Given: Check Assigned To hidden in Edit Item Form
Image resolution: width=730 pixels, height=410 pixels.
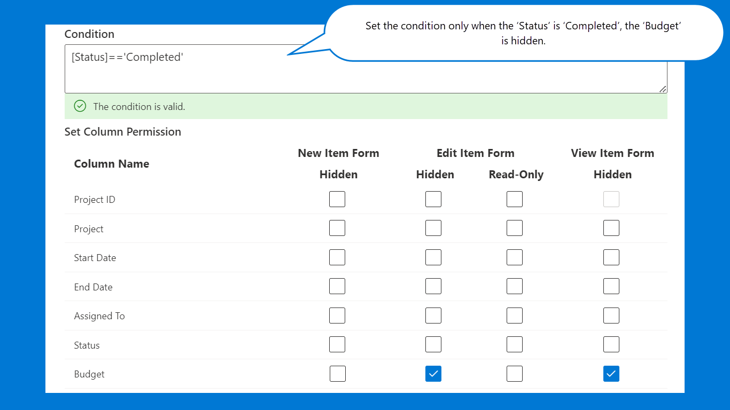Looking at the screenshot, I should point(433,316).
